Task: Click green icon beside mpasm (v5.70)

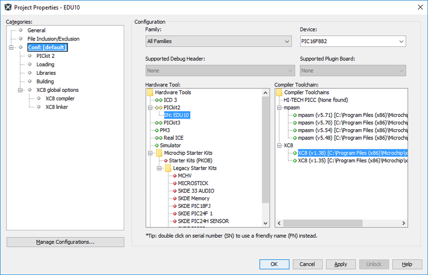Action: click(295, 123)
